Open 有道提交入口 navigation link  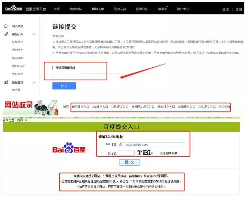tap(186, 107)
